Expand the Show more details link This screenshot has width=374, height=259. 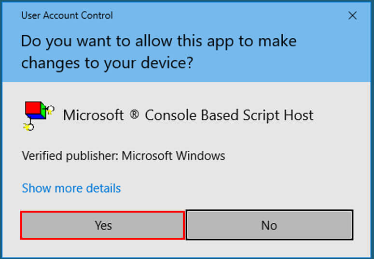71,188
